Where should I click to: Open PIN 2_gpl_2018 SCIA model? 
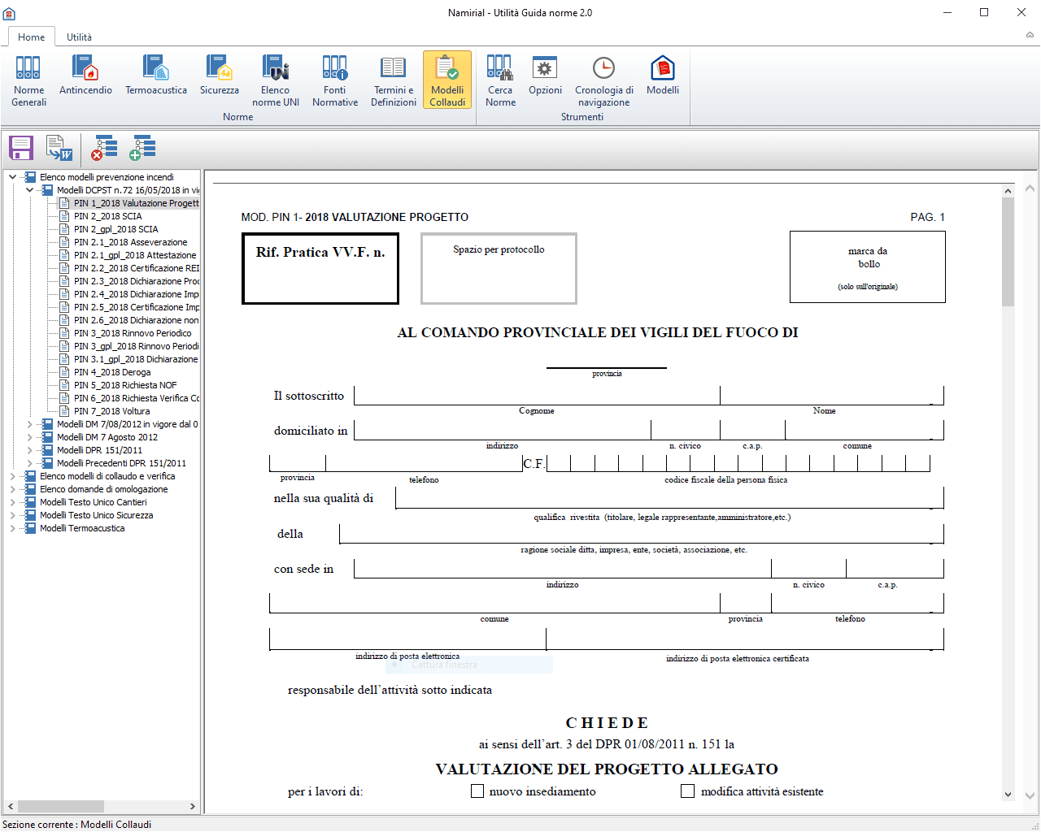coord(116,229)
